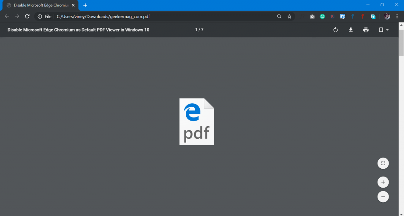Bookmark this page with star icon
Screen dimensions: 404x216
click(x=289, y=17)
